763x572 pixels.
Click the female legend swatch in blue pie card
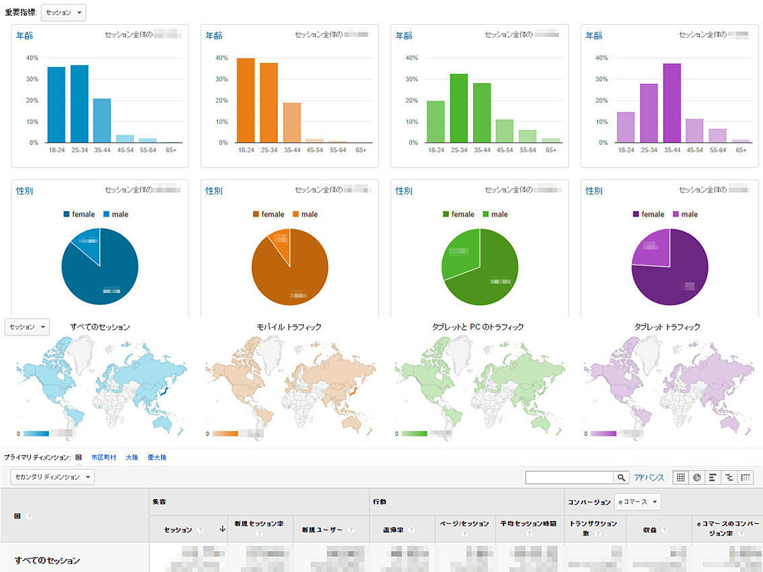66,214
